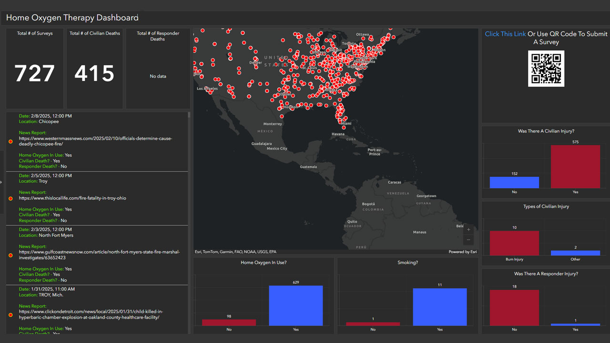Expand the collapsed left side panel arrow

1,182
